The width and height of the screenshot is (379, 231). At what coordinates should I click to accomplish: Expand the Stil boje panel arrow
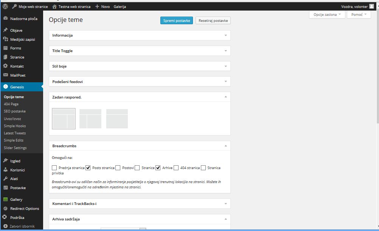pos(226,66)
